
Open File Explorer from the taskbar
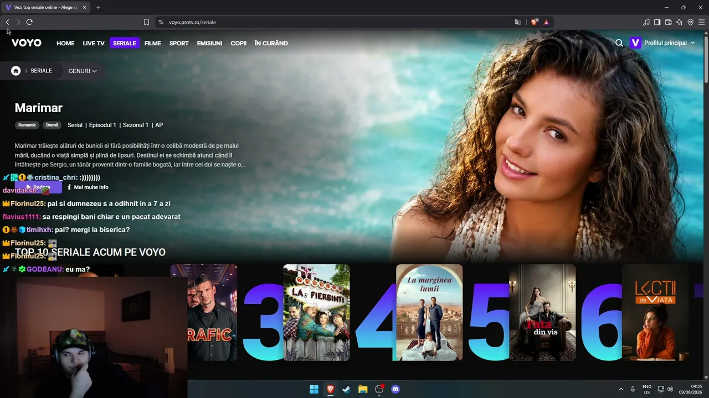(363, 389)
